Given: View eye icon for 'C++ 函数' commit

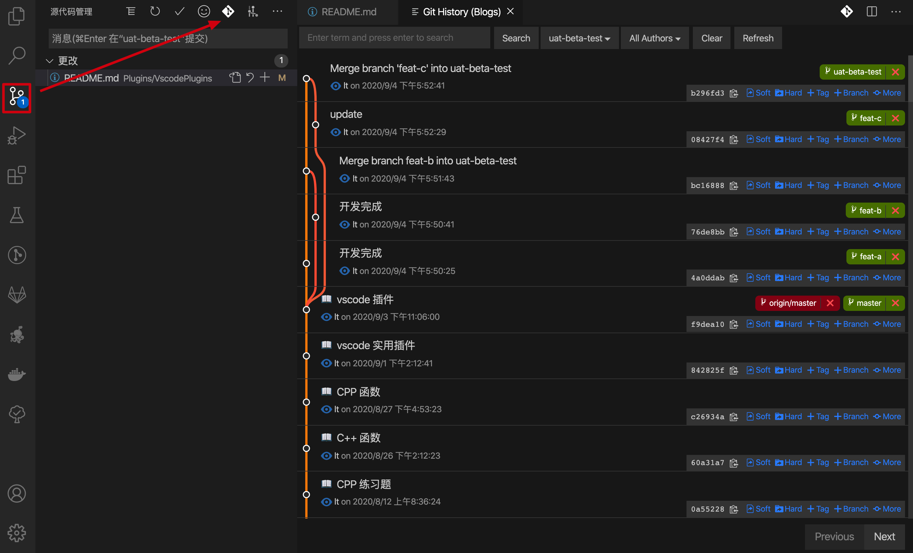Looking at the screenshot, I should click(x=326, y=455).
